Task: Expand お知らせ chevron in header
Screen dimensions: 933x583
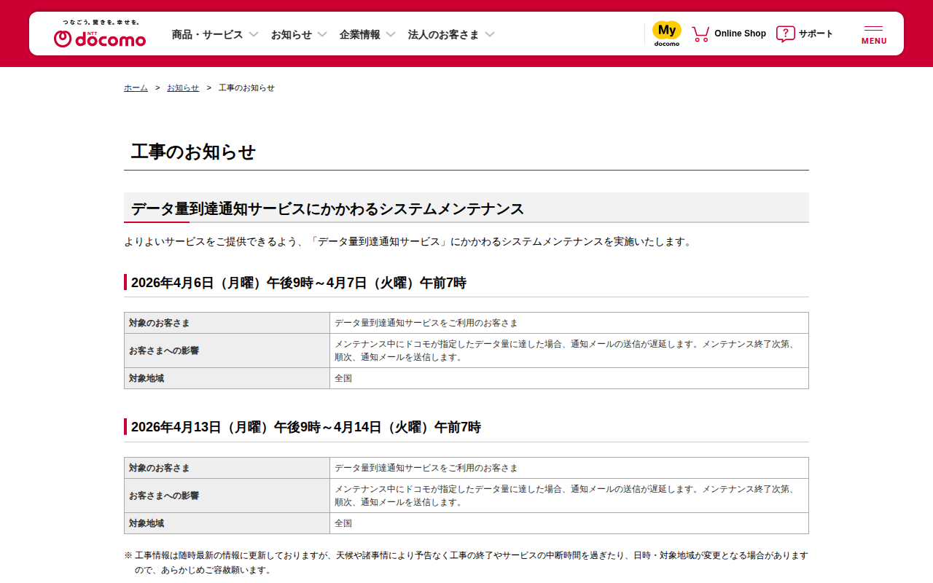Action: (322, 34)
